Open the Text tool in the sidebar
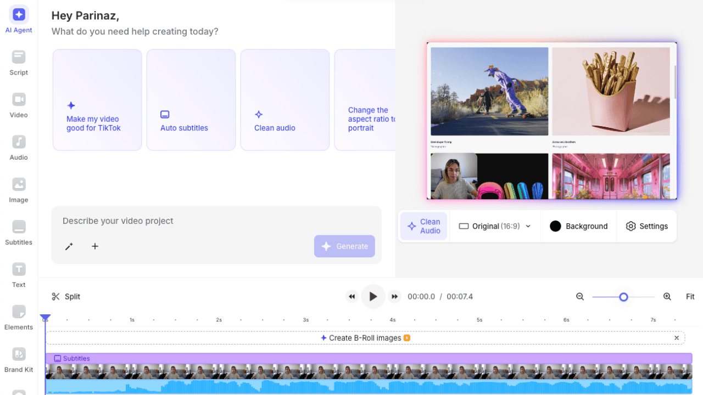This screenshot has height=395, width=703. coord(18,275)
